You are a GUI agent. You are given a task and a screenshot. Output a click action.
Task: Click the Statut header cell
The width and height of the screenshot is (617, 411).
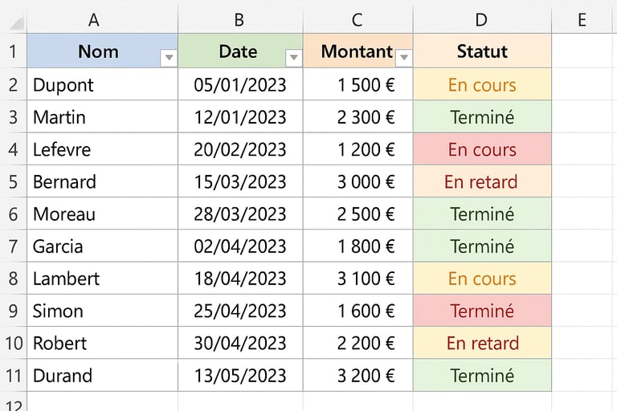[482, 51]
